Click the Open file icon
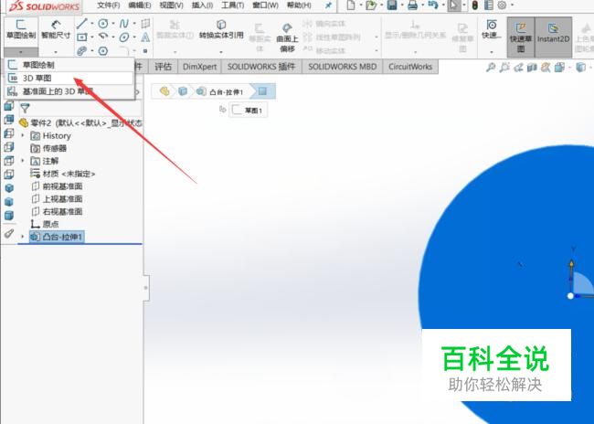Viewport: 594px width, 424px height. (x=371, y=5)
